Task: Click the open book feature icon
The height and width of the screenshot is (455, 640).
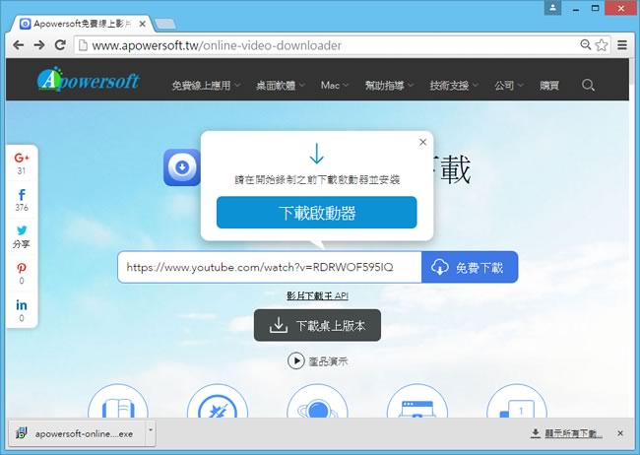Action: [x=118, y=401]
